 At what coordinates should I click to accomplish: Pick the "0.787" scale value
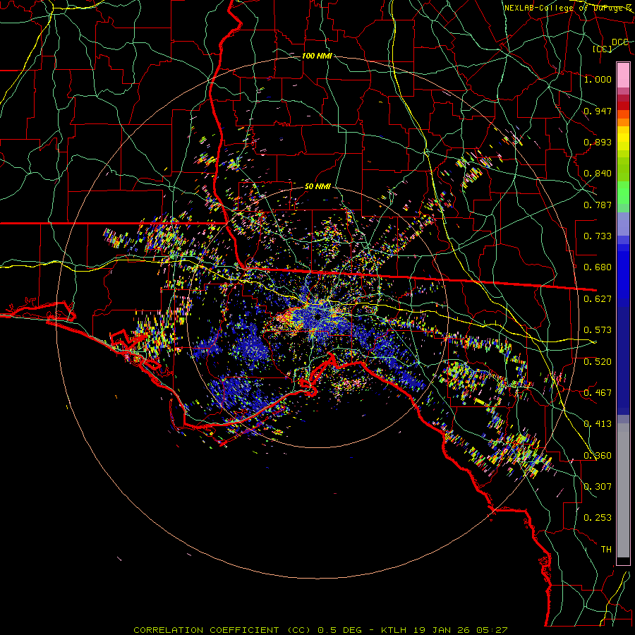tap(598, 205)
